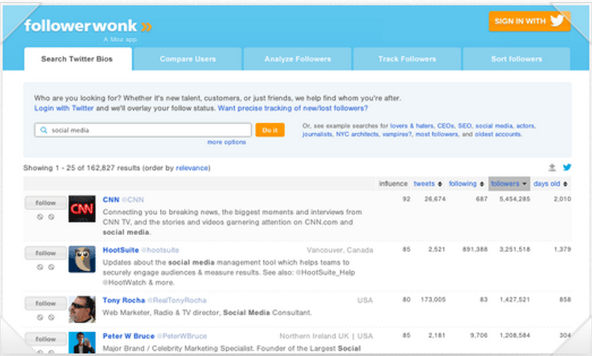Toggle the followers column sort order

click(509, 183)
